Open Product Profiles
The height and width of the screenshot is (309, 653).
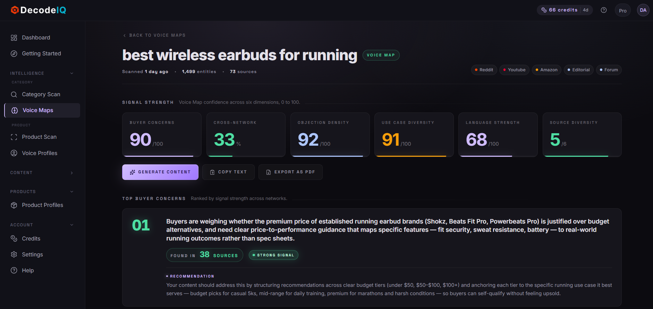tap(42, 205)
